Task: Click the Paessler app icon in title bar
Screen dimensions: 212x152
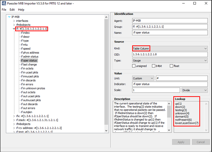Action: (4, 3)
